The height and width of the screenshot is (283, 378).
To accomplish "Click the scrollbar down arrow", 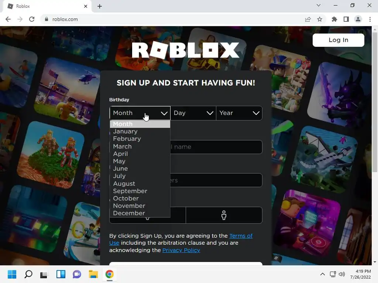I will pyautogui.click(x=375, y=262).
